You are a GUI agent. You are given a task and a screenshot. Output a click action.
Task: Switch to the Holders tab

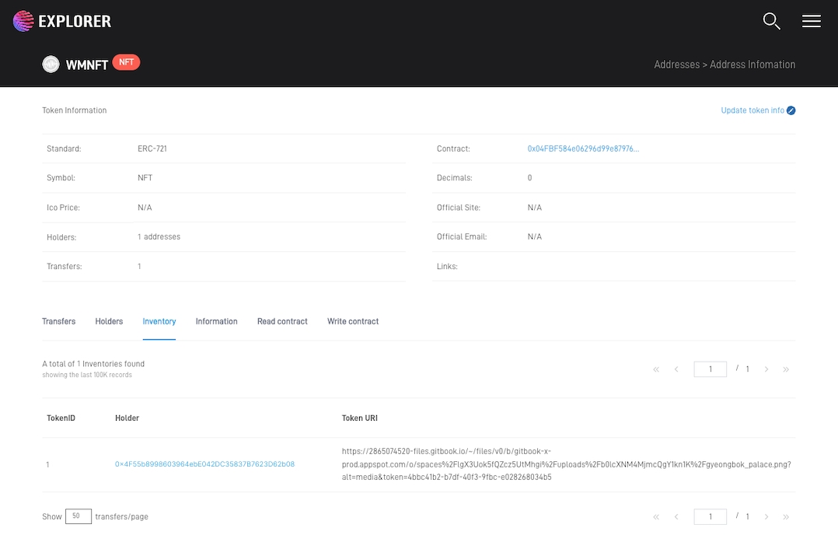coord(109,321)
